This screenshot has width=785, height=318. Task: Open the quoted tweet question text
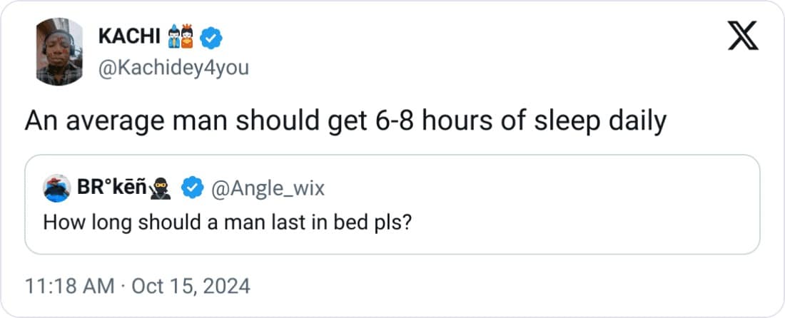(227, 222)
